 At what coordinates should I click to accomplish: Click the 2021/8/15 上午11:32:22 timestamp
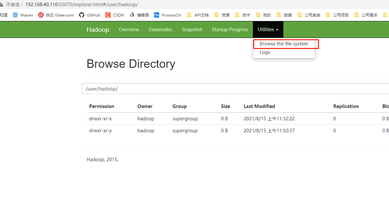pyautogui.click(x=269, y=119)
